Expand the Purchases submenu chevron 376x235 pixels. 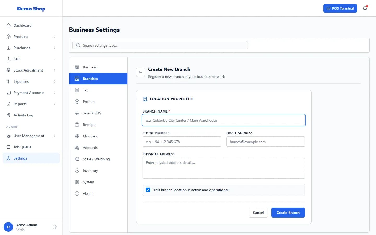click(x=54, y=48)
